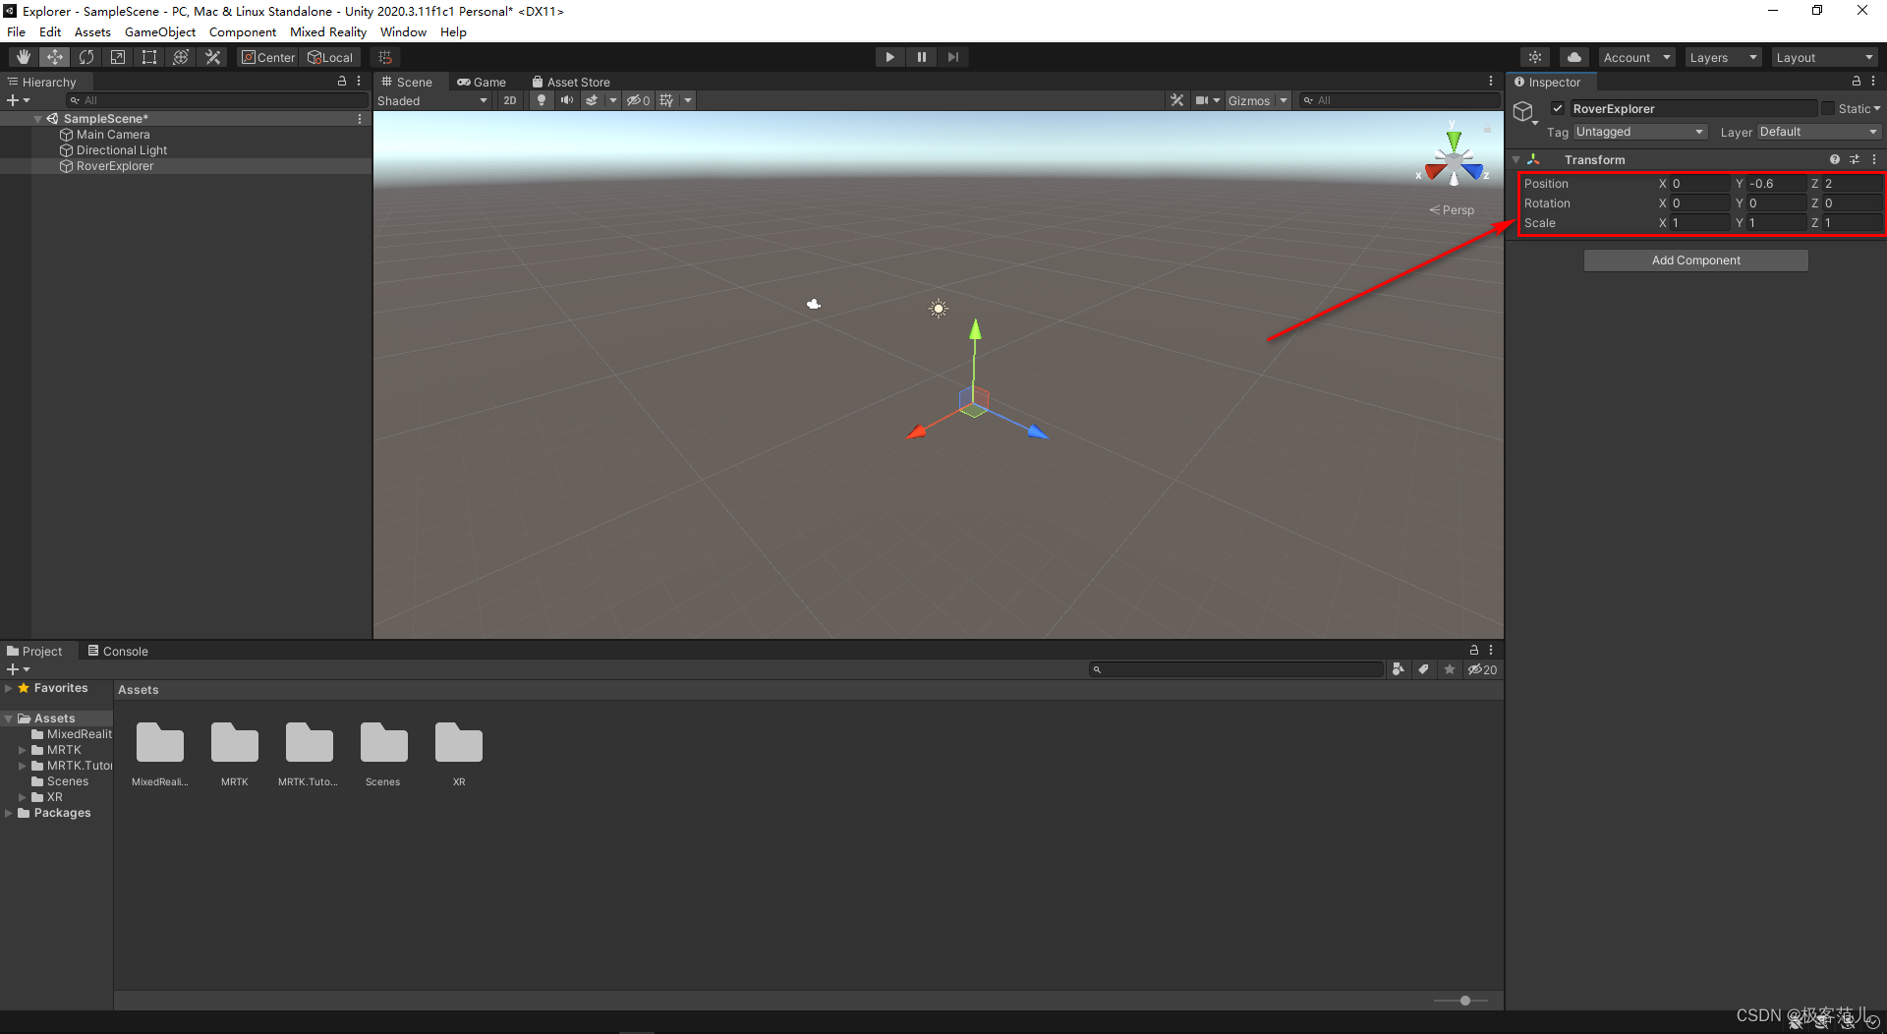Open the Shaded draw mode dropdown
Screen dimensions: 1887x1034
coord(432,100)
